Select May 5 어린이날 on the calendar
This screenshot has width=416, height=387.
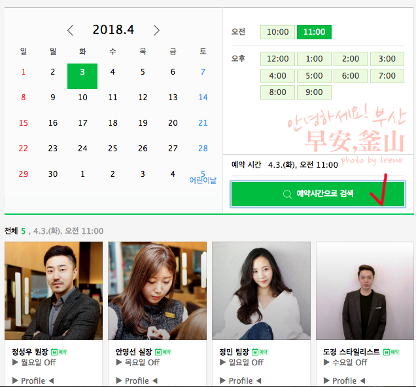(203, 177)
